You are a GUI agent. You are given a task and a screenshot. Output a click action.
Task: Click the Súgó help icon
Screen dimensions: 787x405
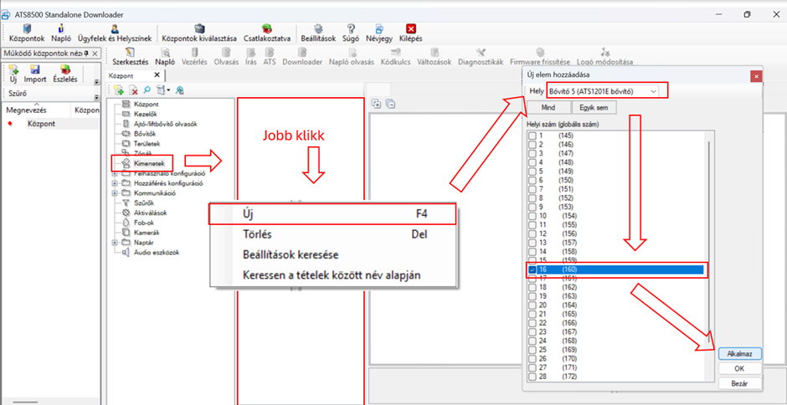click(x=352, y=28)
